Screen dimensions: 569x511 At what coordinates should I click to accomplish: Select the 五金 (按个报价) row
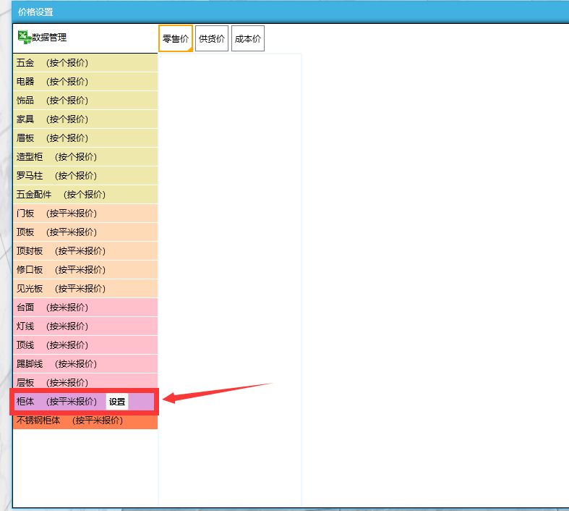(x=85, y=63)
